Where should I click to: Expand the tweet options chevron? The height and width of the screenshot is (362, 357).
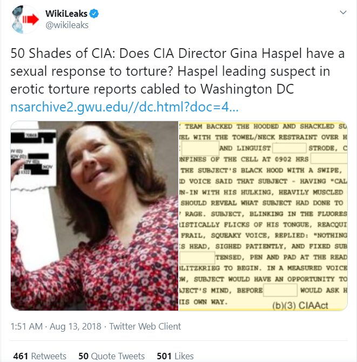pos(343,12)
